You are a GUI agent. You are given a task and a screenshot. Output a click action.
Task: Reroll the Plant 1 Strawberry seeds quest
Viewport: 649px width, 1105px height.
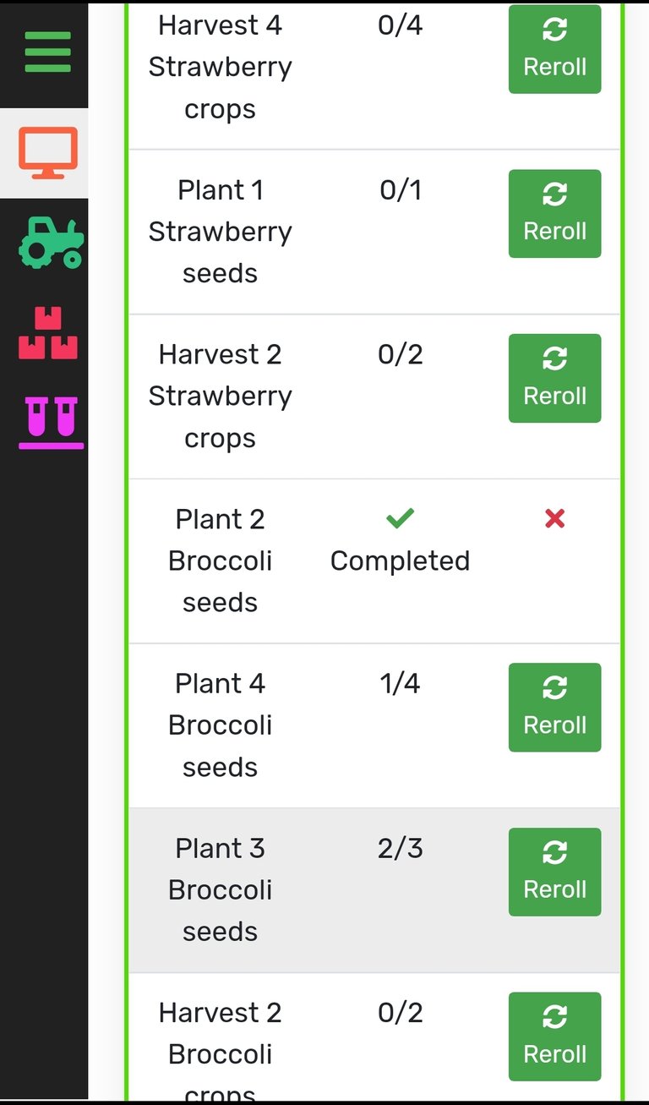pos(554,214)
